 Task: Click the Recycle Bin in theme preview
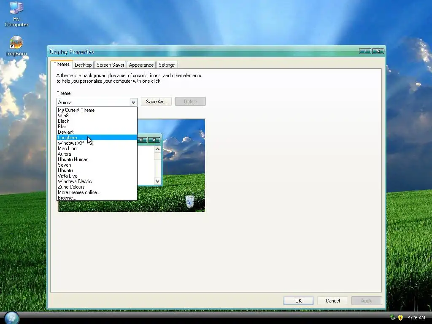pyautogui.click(x=189, y=201)
